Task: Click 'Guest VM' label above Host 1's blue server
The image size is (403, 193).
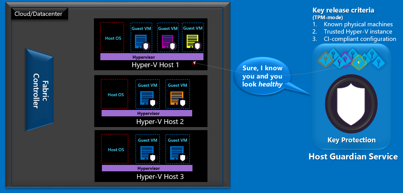Action: (141, 28)
